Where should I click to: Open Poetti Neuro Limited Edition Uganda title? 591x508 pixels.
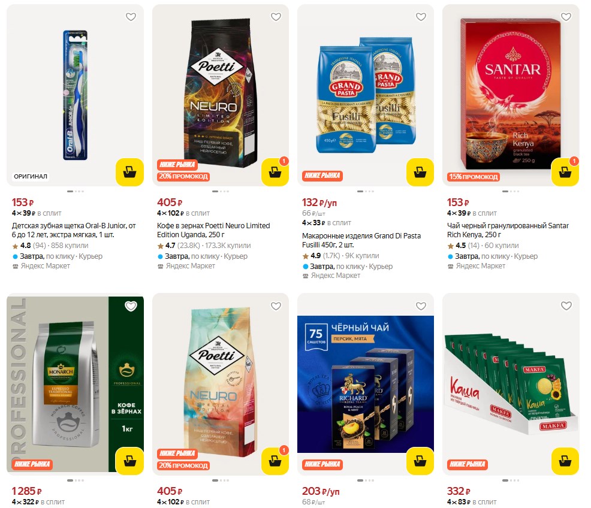(x=213, y=230)
